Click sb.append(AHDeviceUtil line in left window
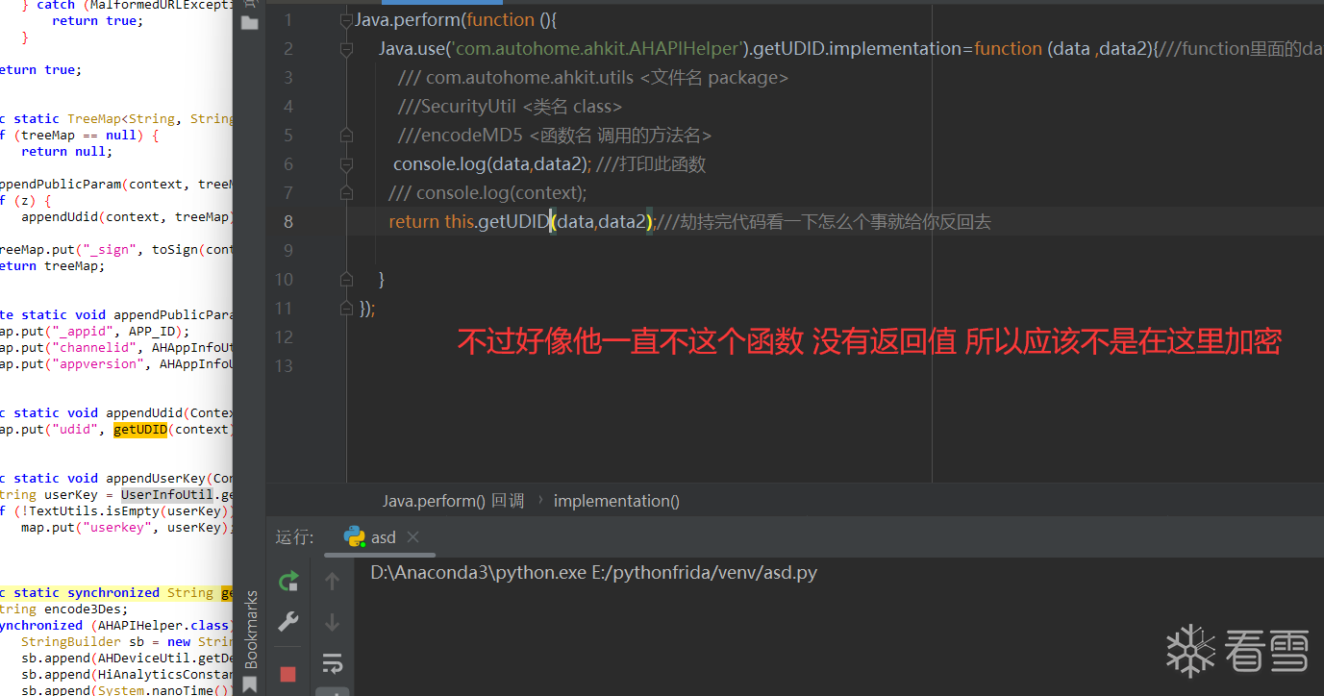This screenshot has width=1324, height=696. coord(127,658)
